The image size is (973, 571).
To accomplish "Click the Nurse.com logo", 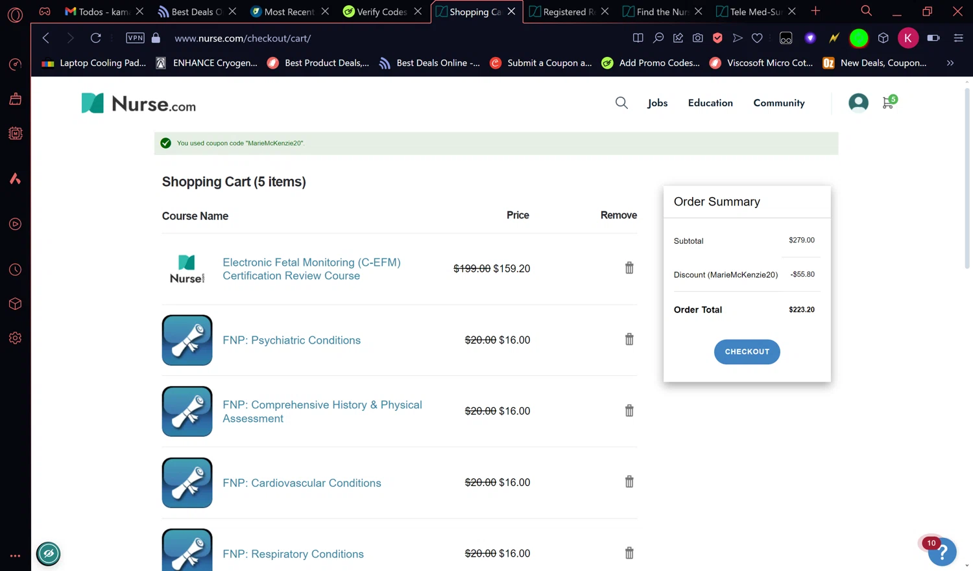I will pyautogui.click(x=138, y=103).
